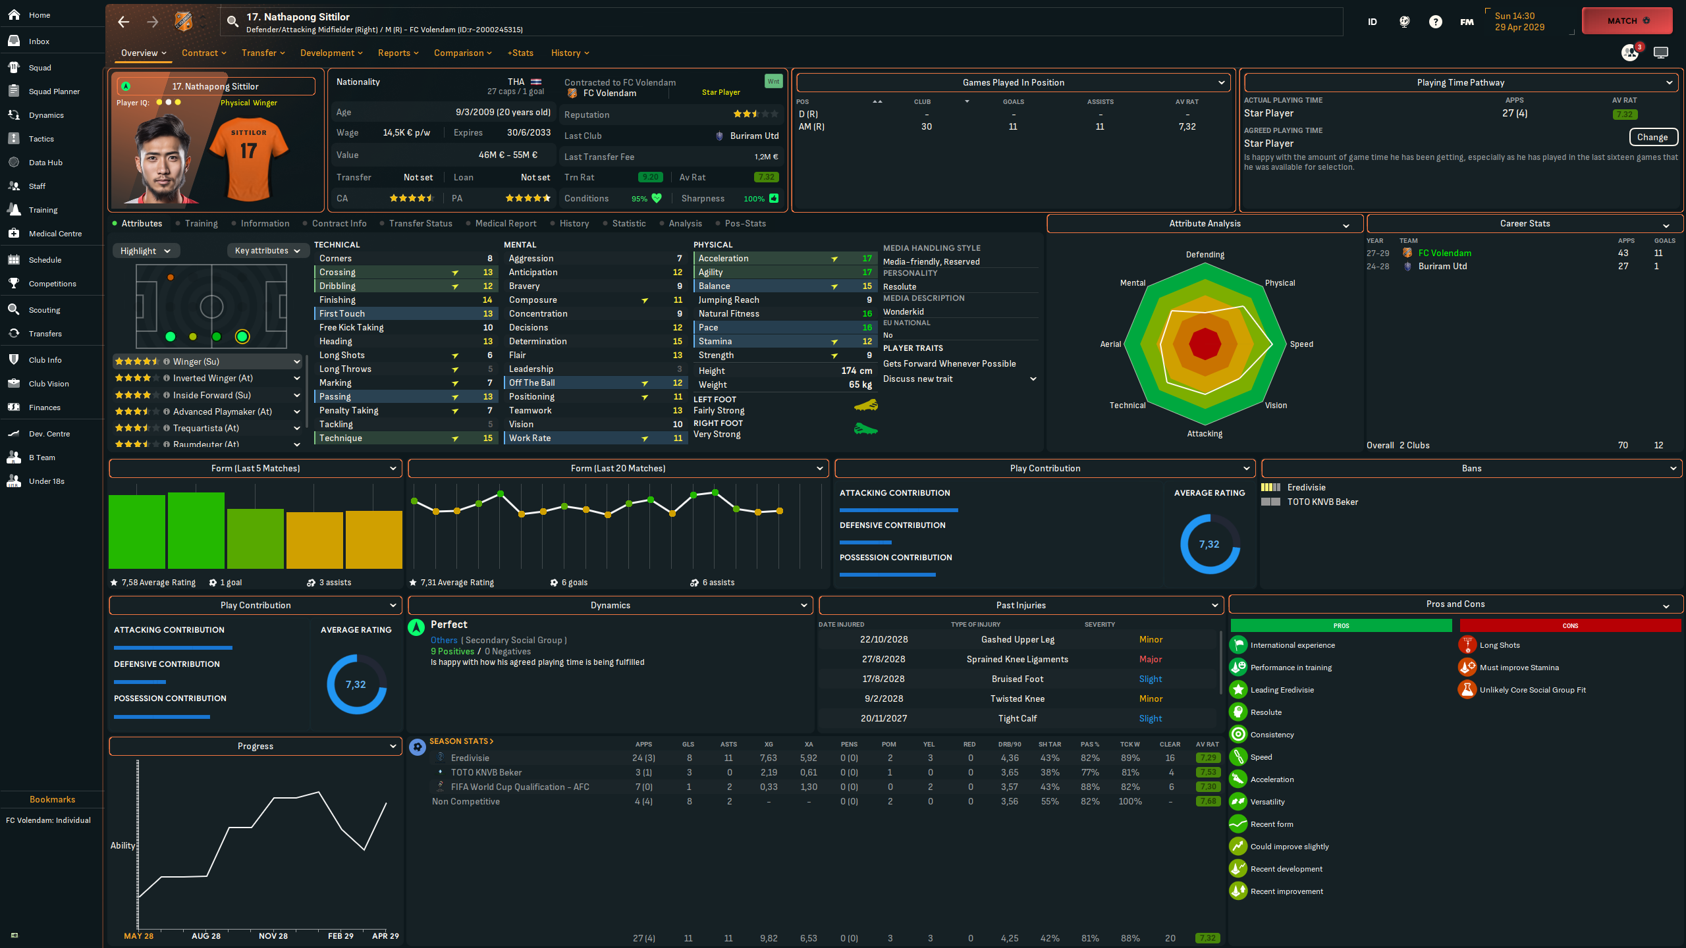Click the back navigation arrow
1686x948 pixels.
[123, 22]
